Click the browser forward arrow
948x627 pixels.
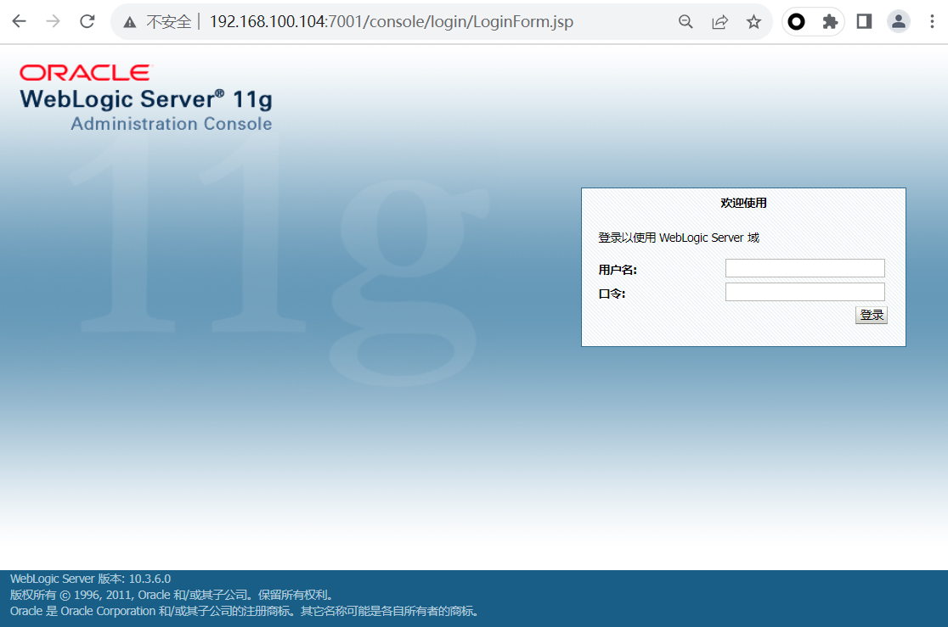53,22
